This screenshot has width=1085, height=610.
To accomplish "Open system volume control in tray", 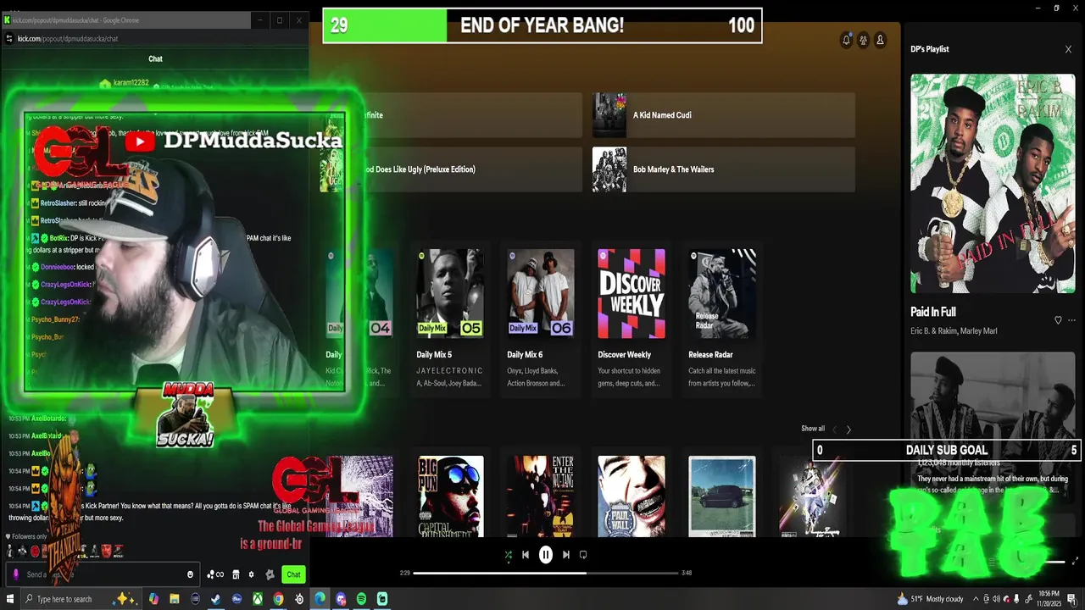I will pyautogui.click(x=996, y=599).
